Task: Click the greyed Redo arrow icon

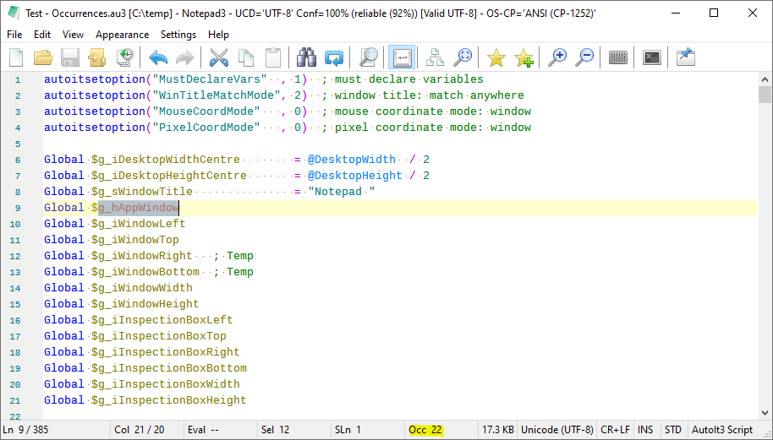Action: 185,57
